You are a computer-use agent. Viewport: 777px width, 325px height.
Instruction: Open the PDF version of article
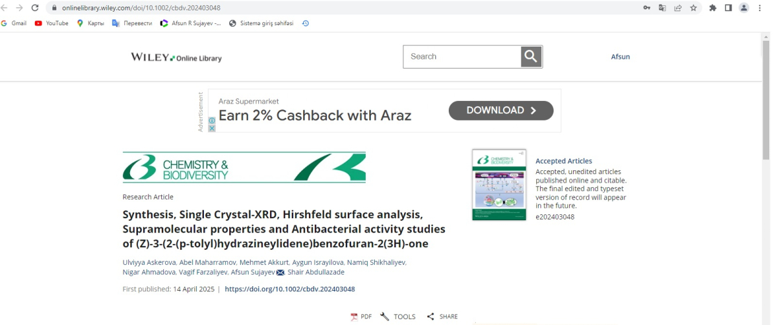361,317
